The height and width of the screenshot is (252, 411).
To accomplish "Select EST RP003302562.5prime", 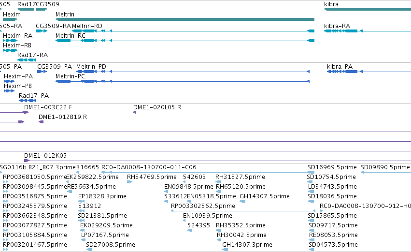I will point(203,206).
